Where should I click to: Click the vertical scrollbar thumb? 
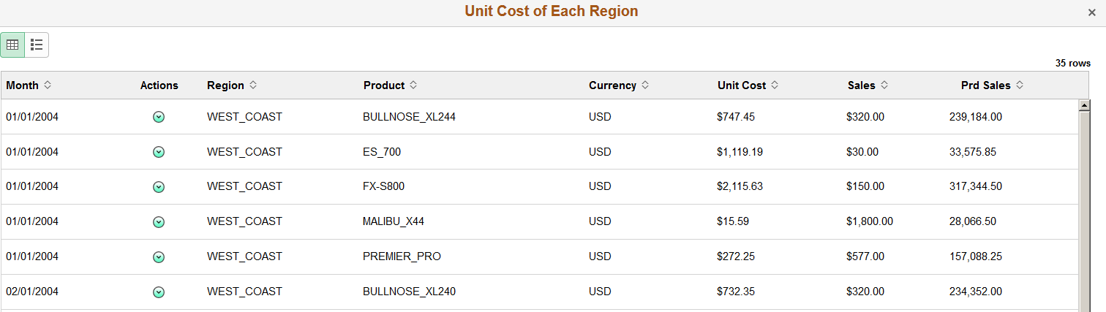[1086, 211]
